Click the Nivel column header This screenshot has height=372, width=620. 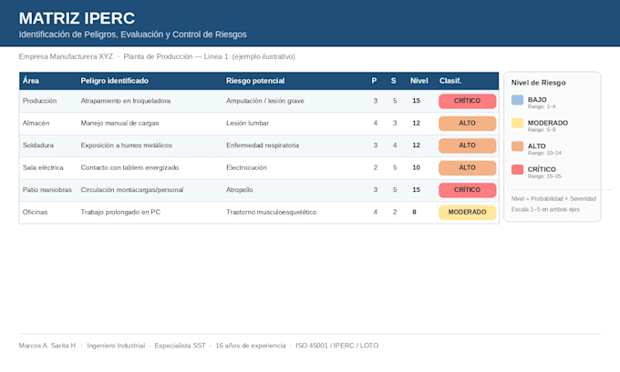418,81
